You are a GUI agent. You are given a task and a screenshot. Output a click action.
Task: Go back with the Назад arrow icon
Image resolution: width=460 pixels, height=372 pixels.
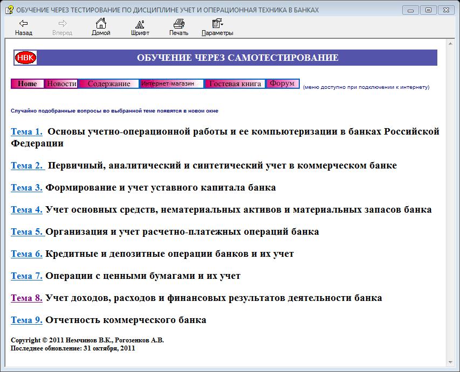point(24,24)
